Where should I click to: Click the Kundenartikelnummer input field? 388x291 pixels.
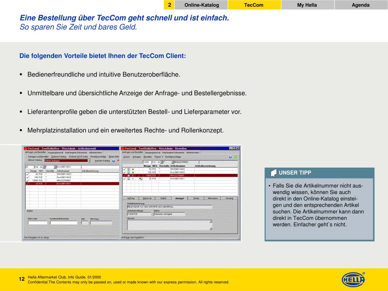click(64, 223)
